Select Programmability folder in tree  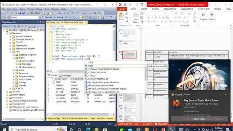pyautogui.click(x=26, y=76)
